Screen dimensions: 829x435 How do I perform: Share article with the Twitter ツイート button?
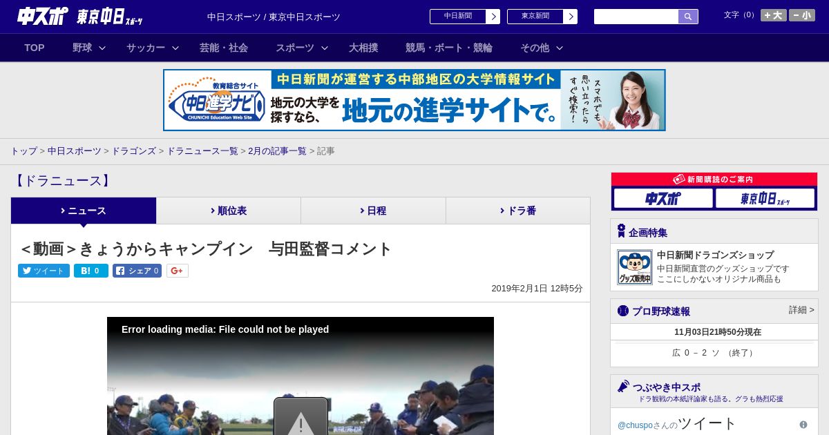pyautogui.click(x=44, y=271)
